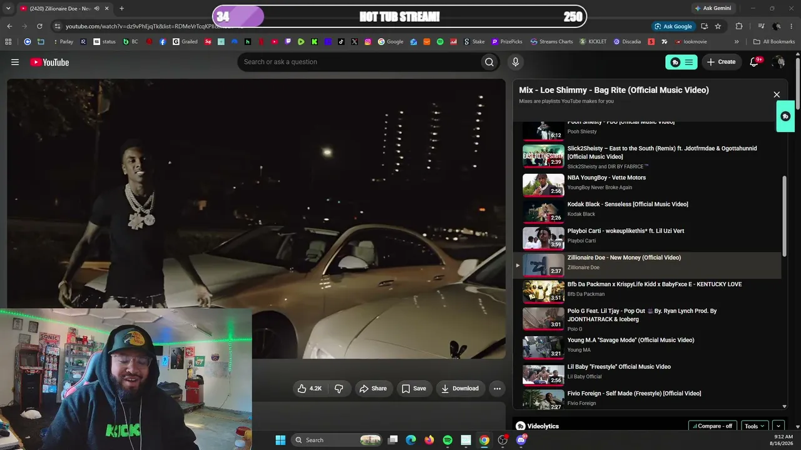Search with your voice microphone icon

(x=516, y=62)
